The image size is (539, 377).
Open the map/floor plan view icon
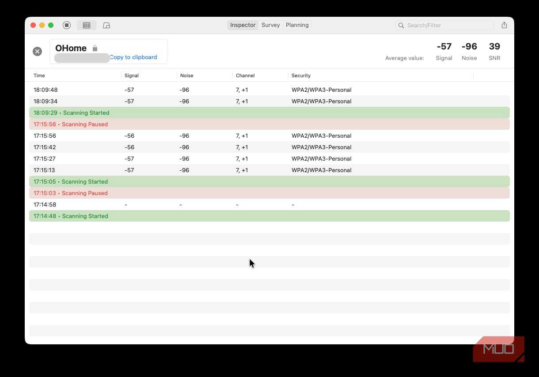click(x=106, y=25)
